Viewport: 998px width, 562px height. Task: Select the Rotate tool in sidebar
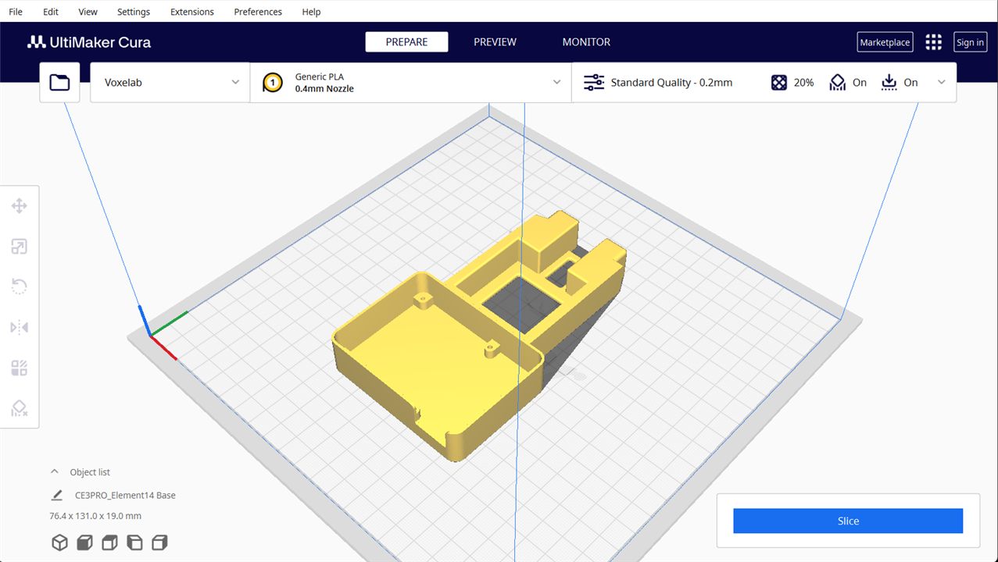[x=20, y=286]
